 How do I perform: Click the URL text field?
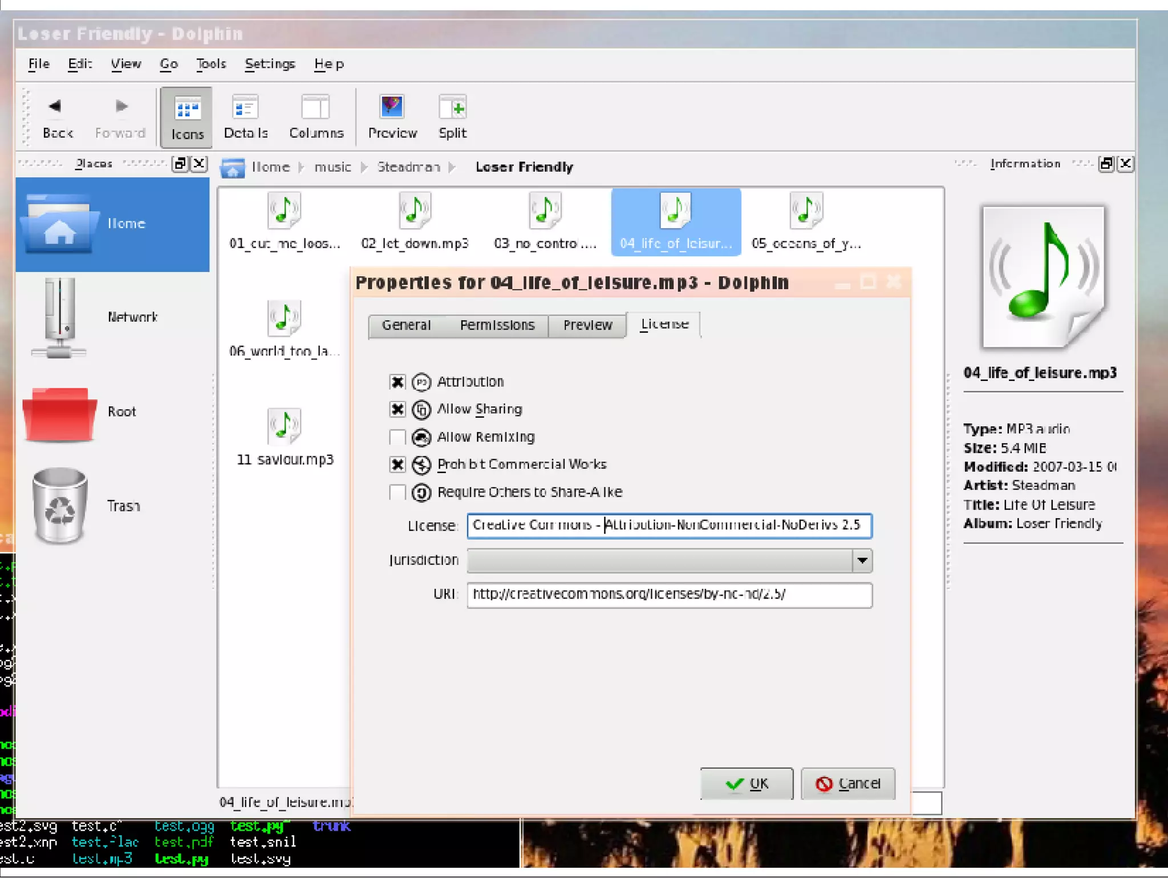point(668,594)
